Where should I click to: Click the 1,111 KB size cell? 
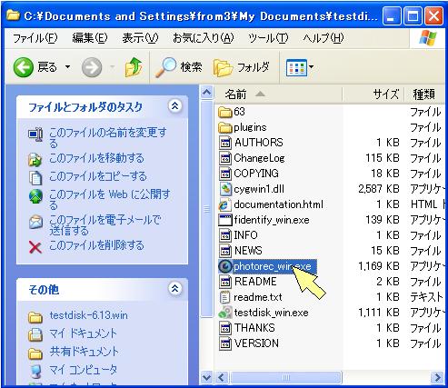[379, 313]
